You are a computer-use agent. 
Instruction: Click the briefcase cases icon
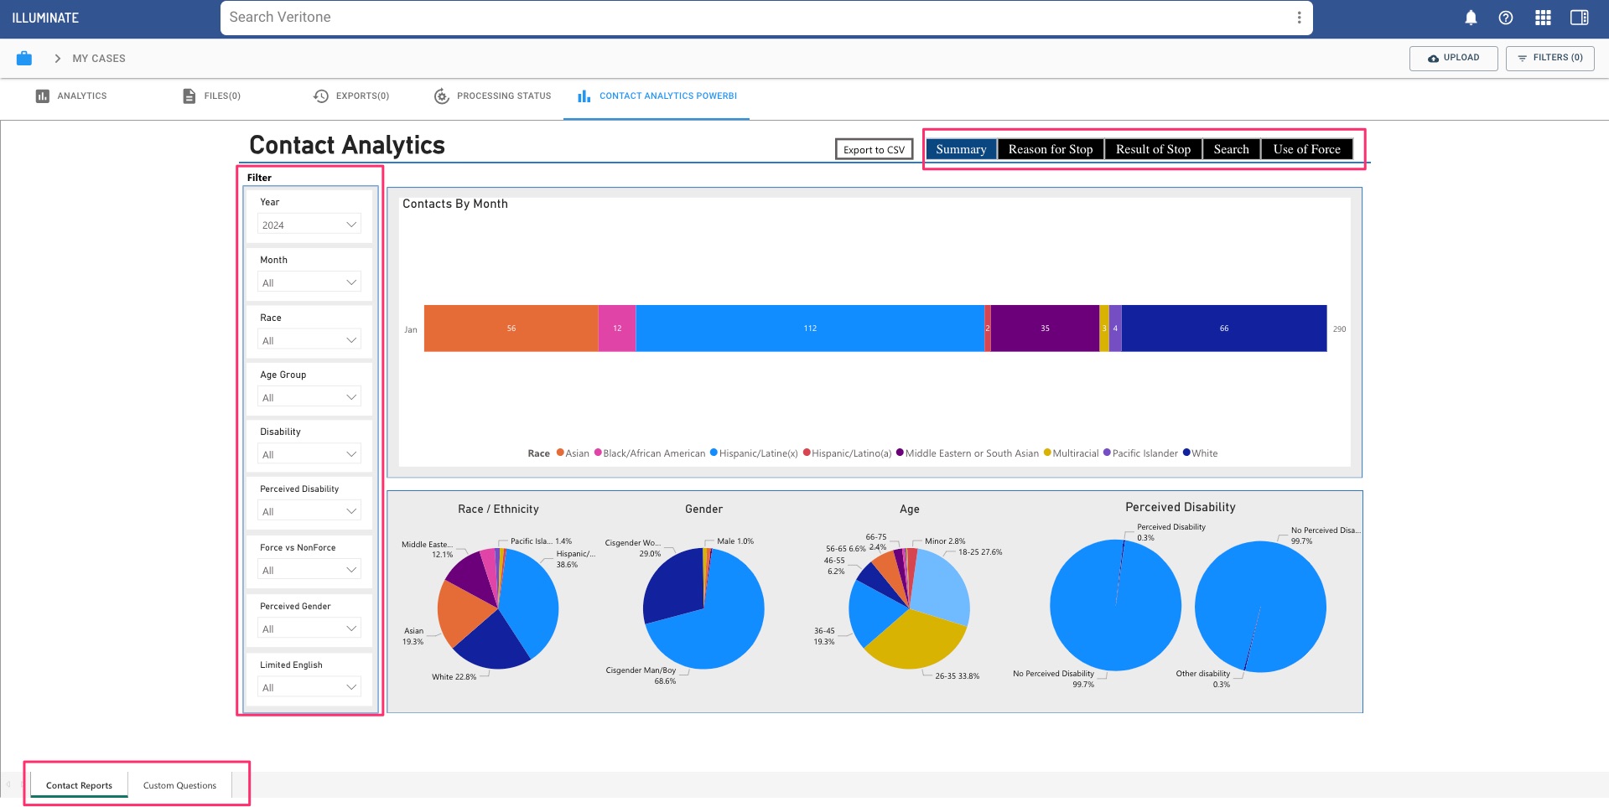coord(24,58)
